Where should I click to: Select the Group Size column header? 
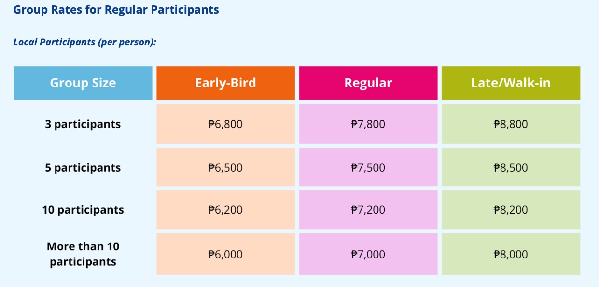(x=83, y=83)
